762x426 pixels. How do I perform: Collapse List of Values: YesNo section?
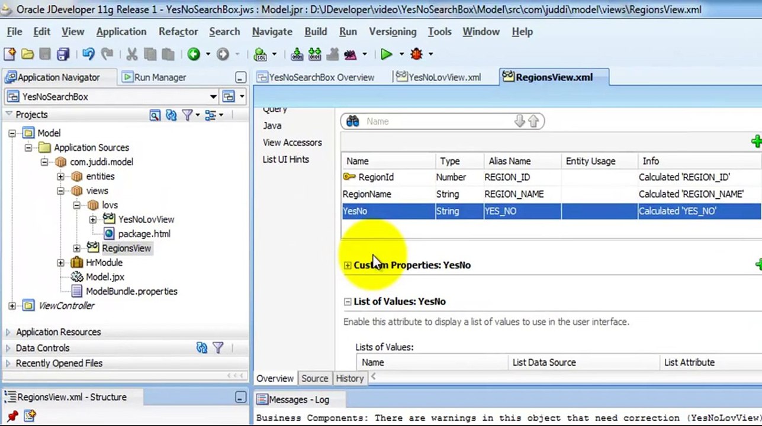[x=348, y=302]
